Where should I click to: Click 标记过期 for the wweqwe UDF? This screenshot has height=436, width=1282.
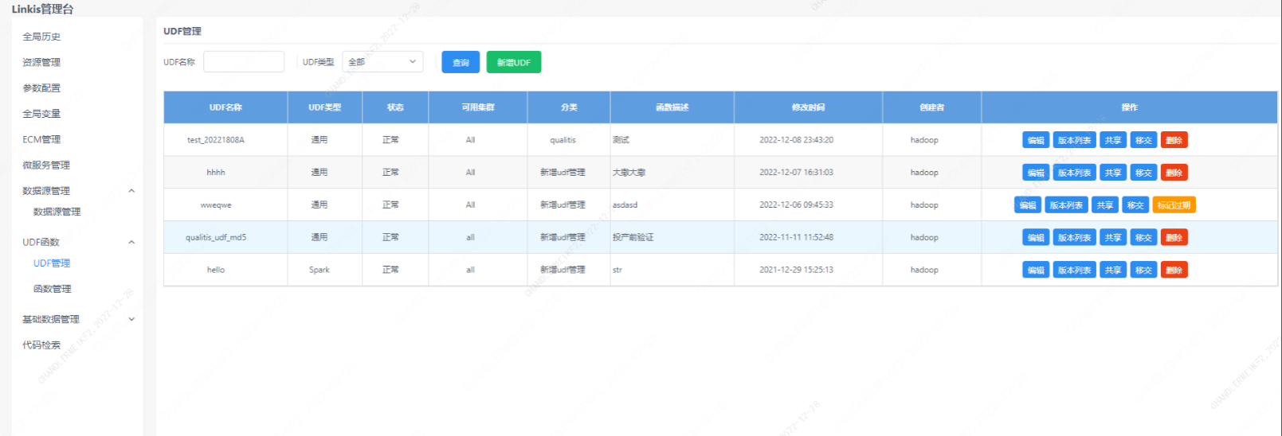pos(1174,205)
